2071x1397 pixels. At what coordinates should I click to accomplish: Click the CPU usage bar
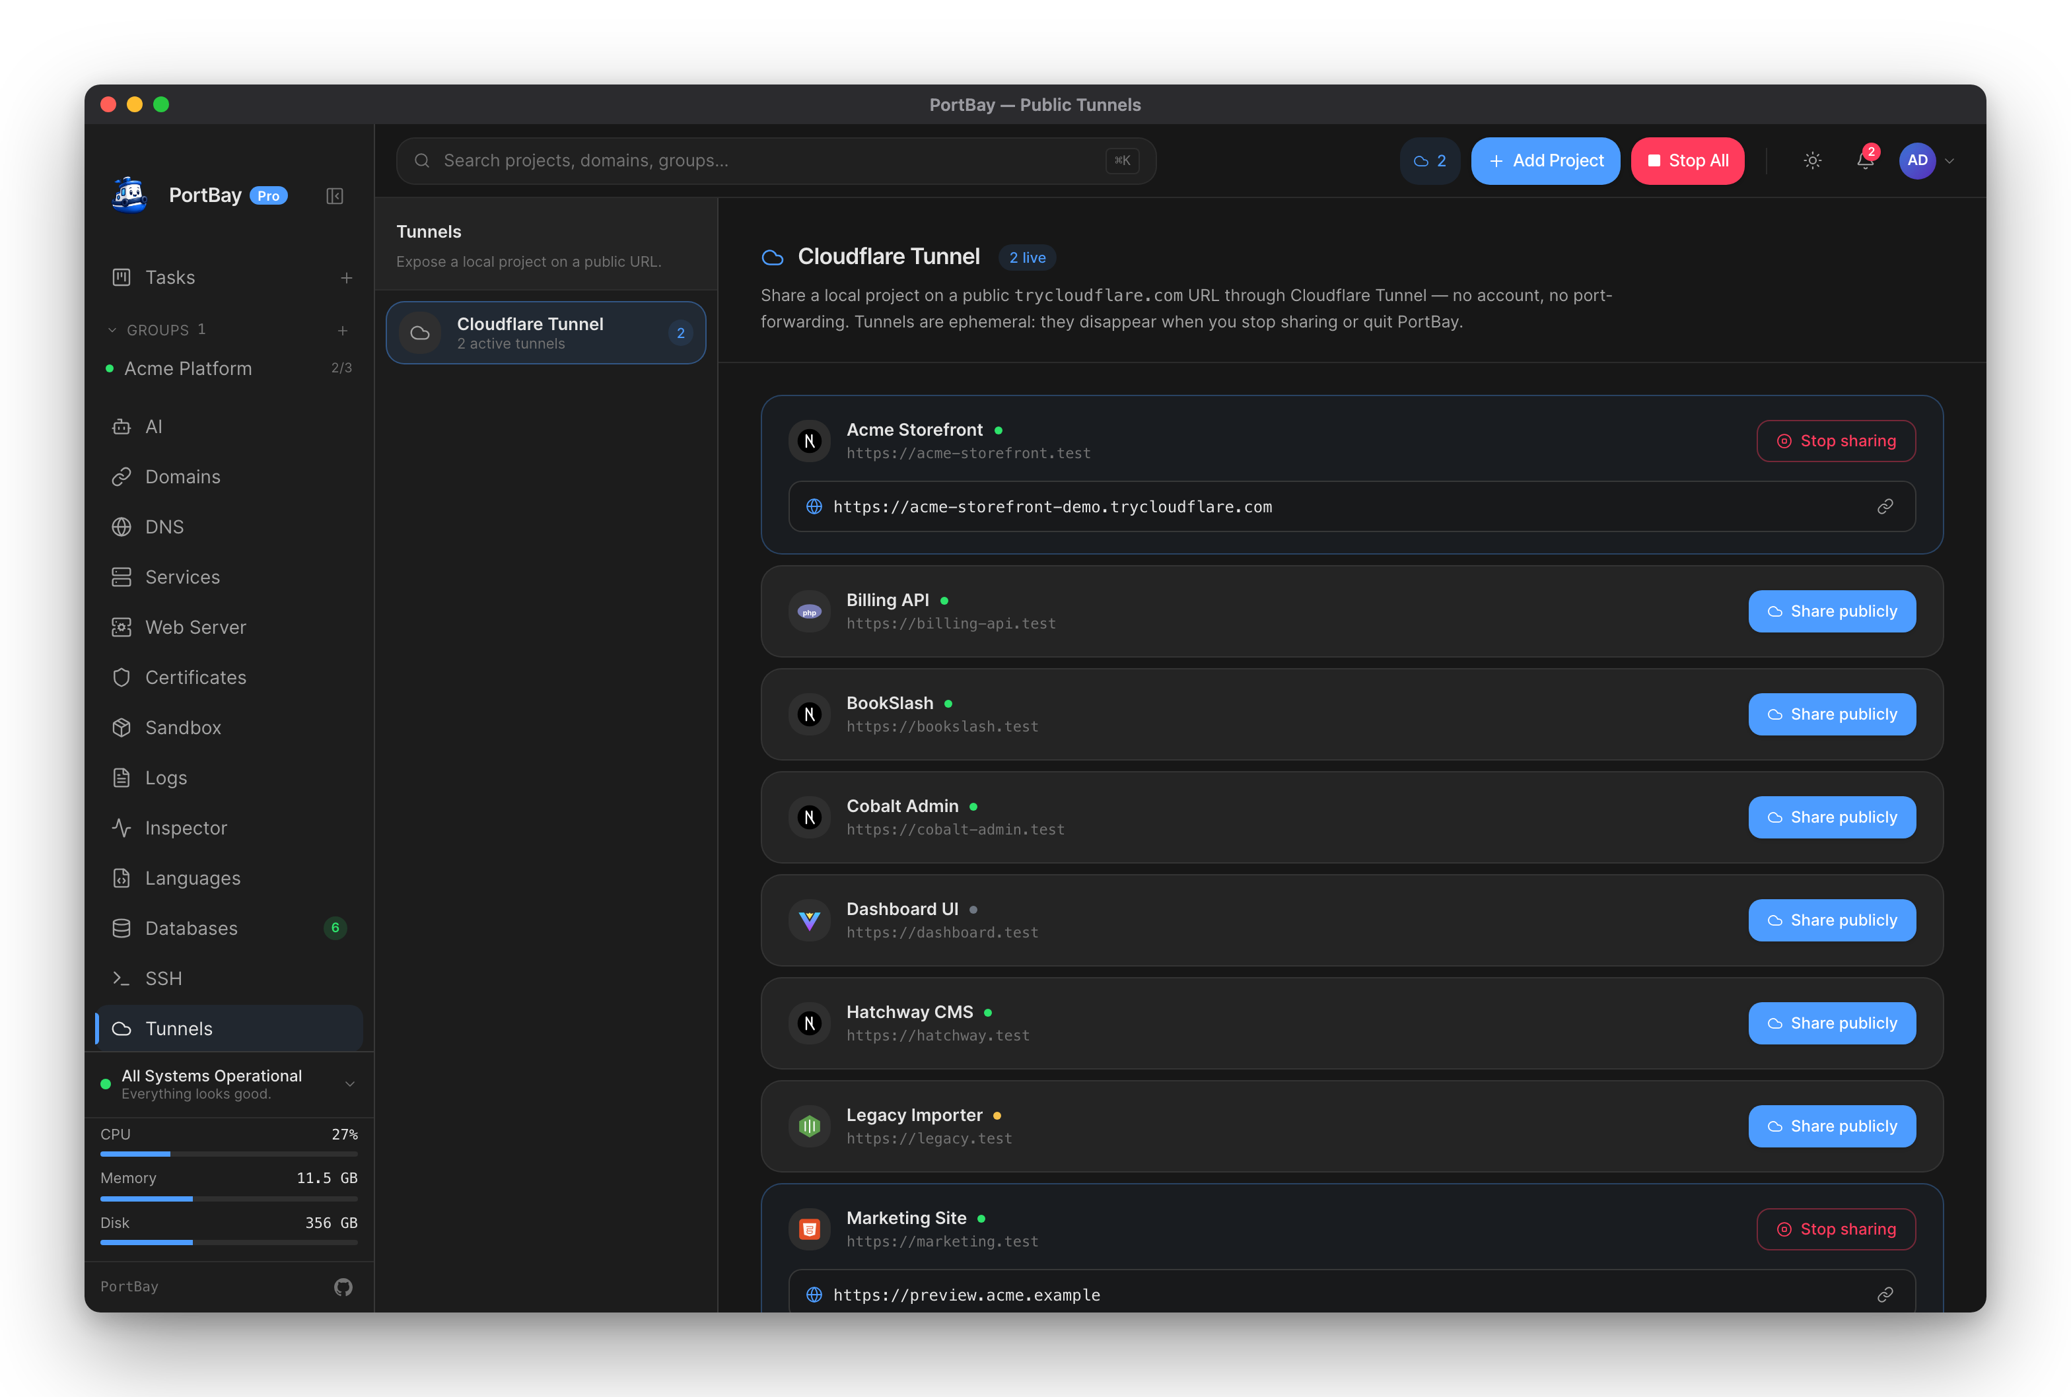(229, 1154)
